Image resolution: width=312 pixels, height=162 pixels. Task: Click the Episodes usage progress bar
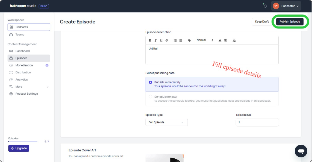point(23,142)
